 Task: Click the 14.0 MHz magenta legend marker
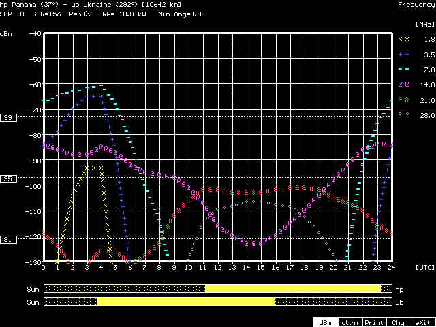pyautogui.click(x=404, y=84)
